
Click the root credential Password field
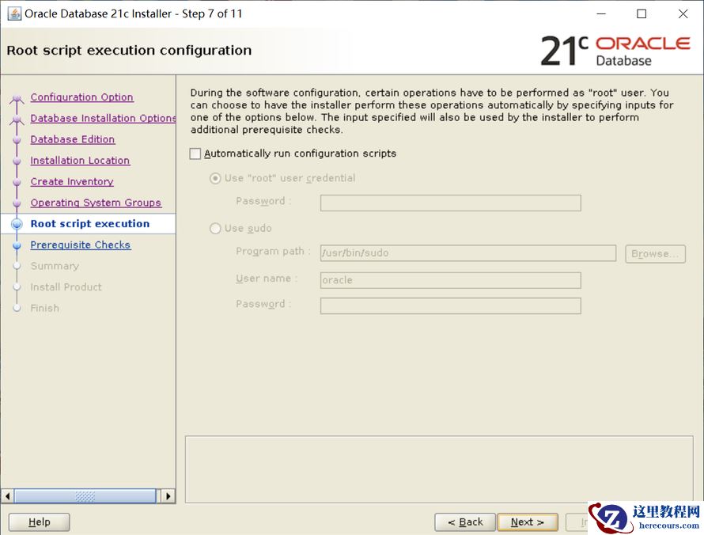tap(450, 203)
